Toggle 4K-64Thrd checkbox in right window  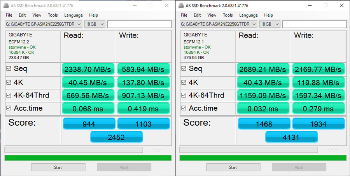pos(184,95)
